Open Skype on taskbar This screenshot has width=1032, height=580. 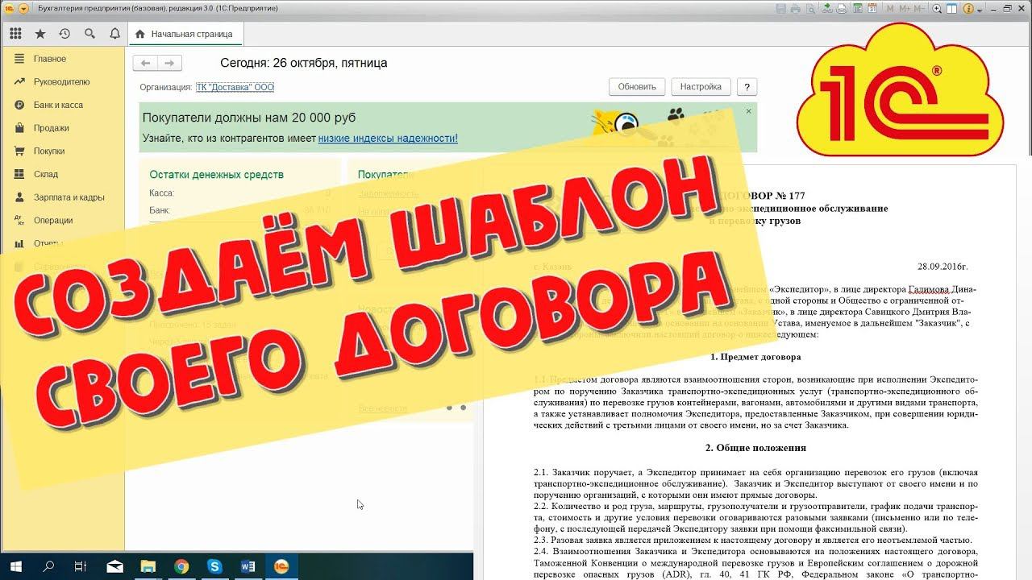(214, 566)
